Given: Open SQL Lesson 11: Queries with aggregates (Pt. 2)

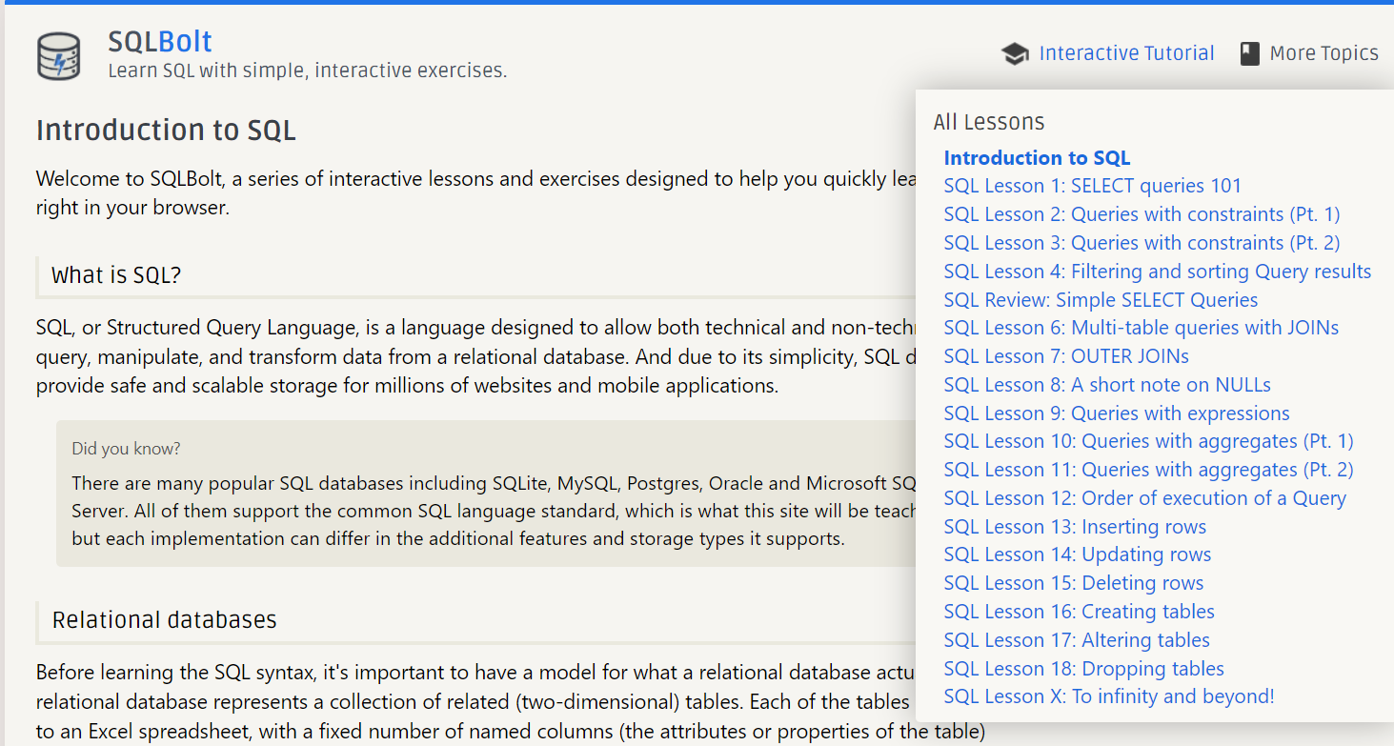Looking at the screenshot, I should click(x=1148, y=470).
